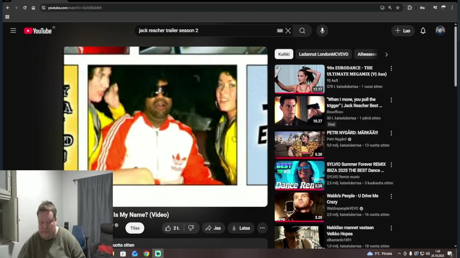Open the password manager key icon
The height and width of the screenshot is (258, 460).
pyautogui.click(x=422, y=8)
